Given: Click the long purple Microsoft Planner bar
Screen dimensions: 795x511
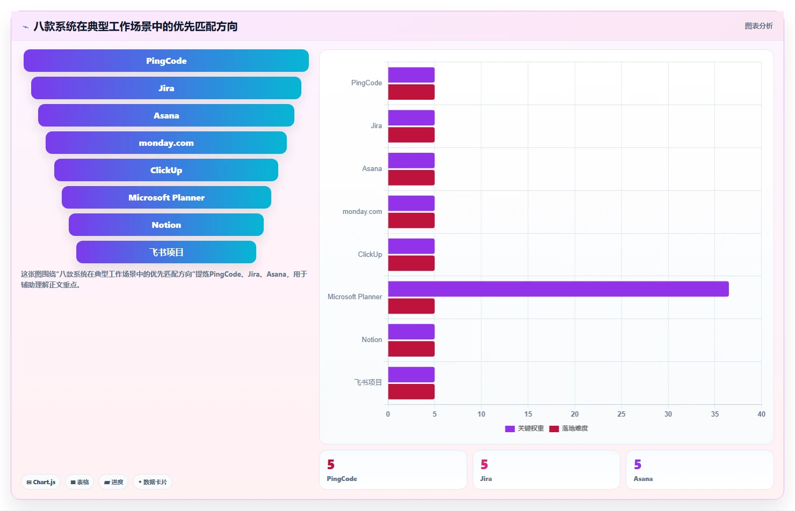Looking at the screenshot, I should coord(558,289).
